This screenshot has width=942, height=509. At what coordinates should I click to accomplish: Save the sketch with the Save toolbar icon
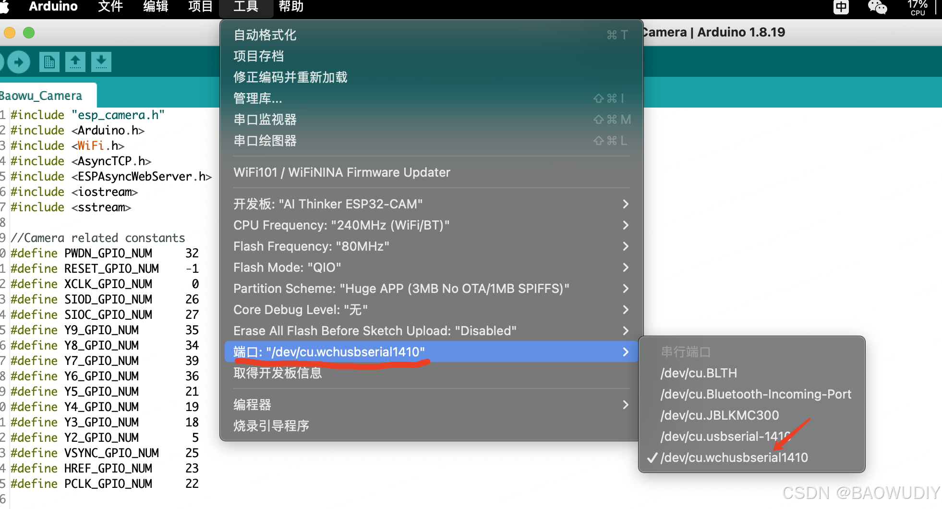[x=101, y=62]
